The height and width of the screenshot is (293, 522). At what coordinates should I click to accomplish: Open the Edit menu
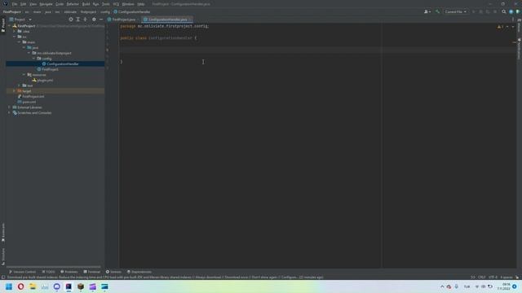tap(23, 4)
